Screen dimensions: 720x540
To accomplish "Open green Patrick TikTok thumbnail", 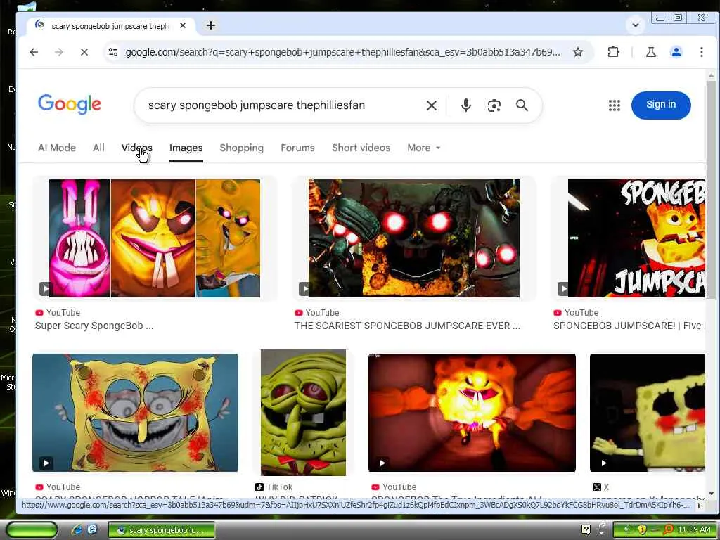I will pyautogui.click(x=303, y=412).
